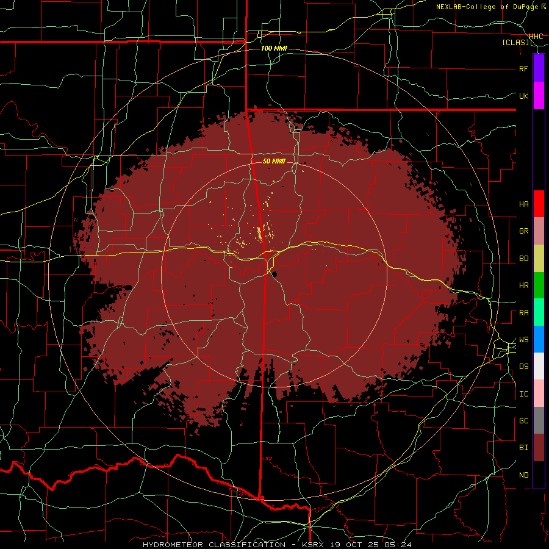The width and height of the screenshot is (549, 549).
Task: Click the UK legend label
Action: click(524, 96)
